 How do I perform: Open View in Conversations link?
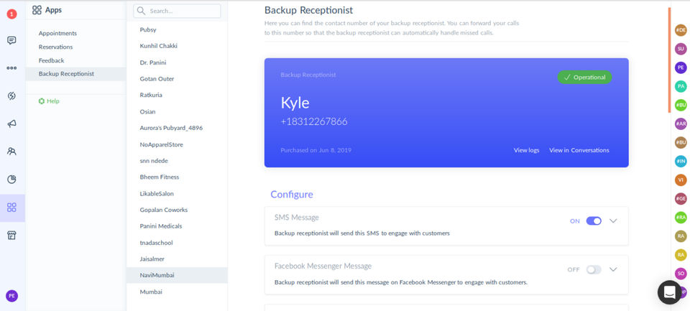[579, 150]
